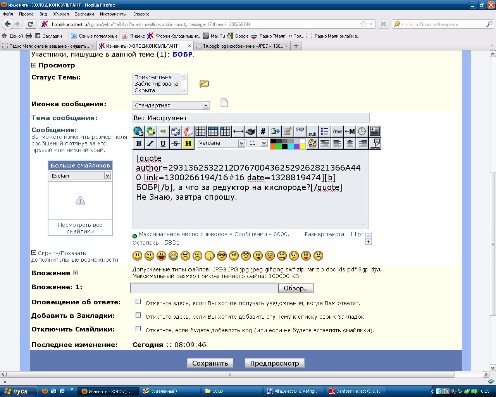496x397 pixels.
Task: Insert the crying smiley
Action: (318, 256)
